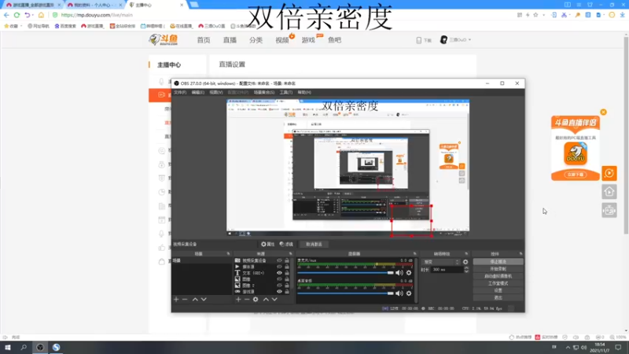The height and width of the screenshot is (354, 629).
Task: Click the Douyu logo in the site header
Action: (x=164, y=40)
